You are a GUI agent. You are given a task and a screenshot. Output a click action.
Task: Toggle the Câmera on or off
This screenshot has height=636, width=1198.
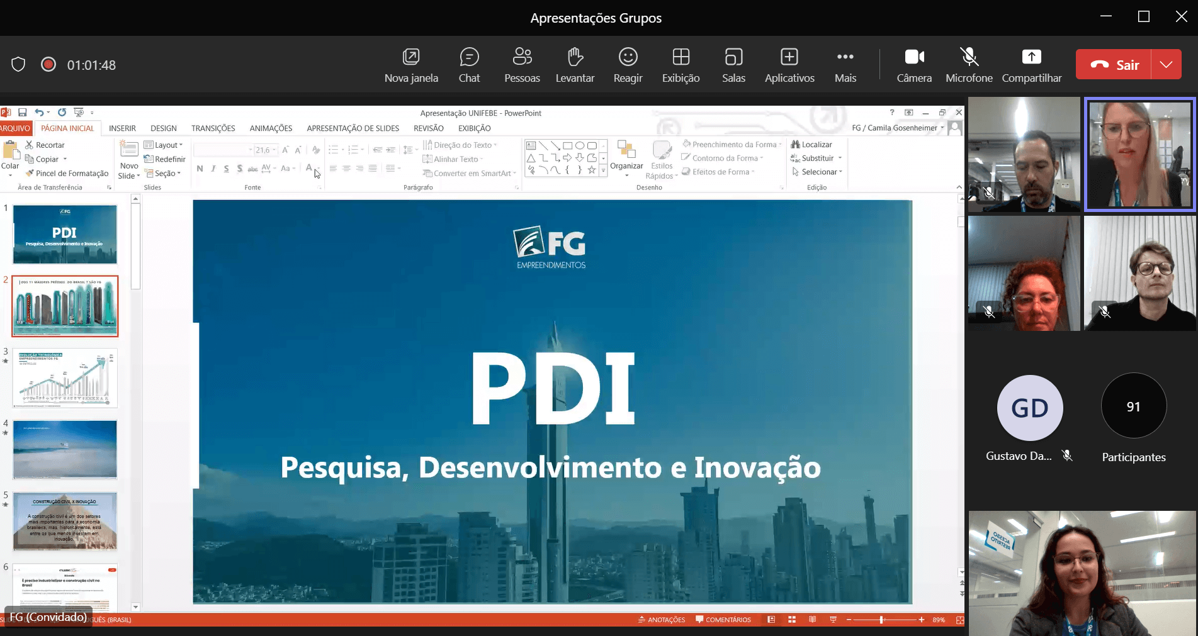click(914, 65)
